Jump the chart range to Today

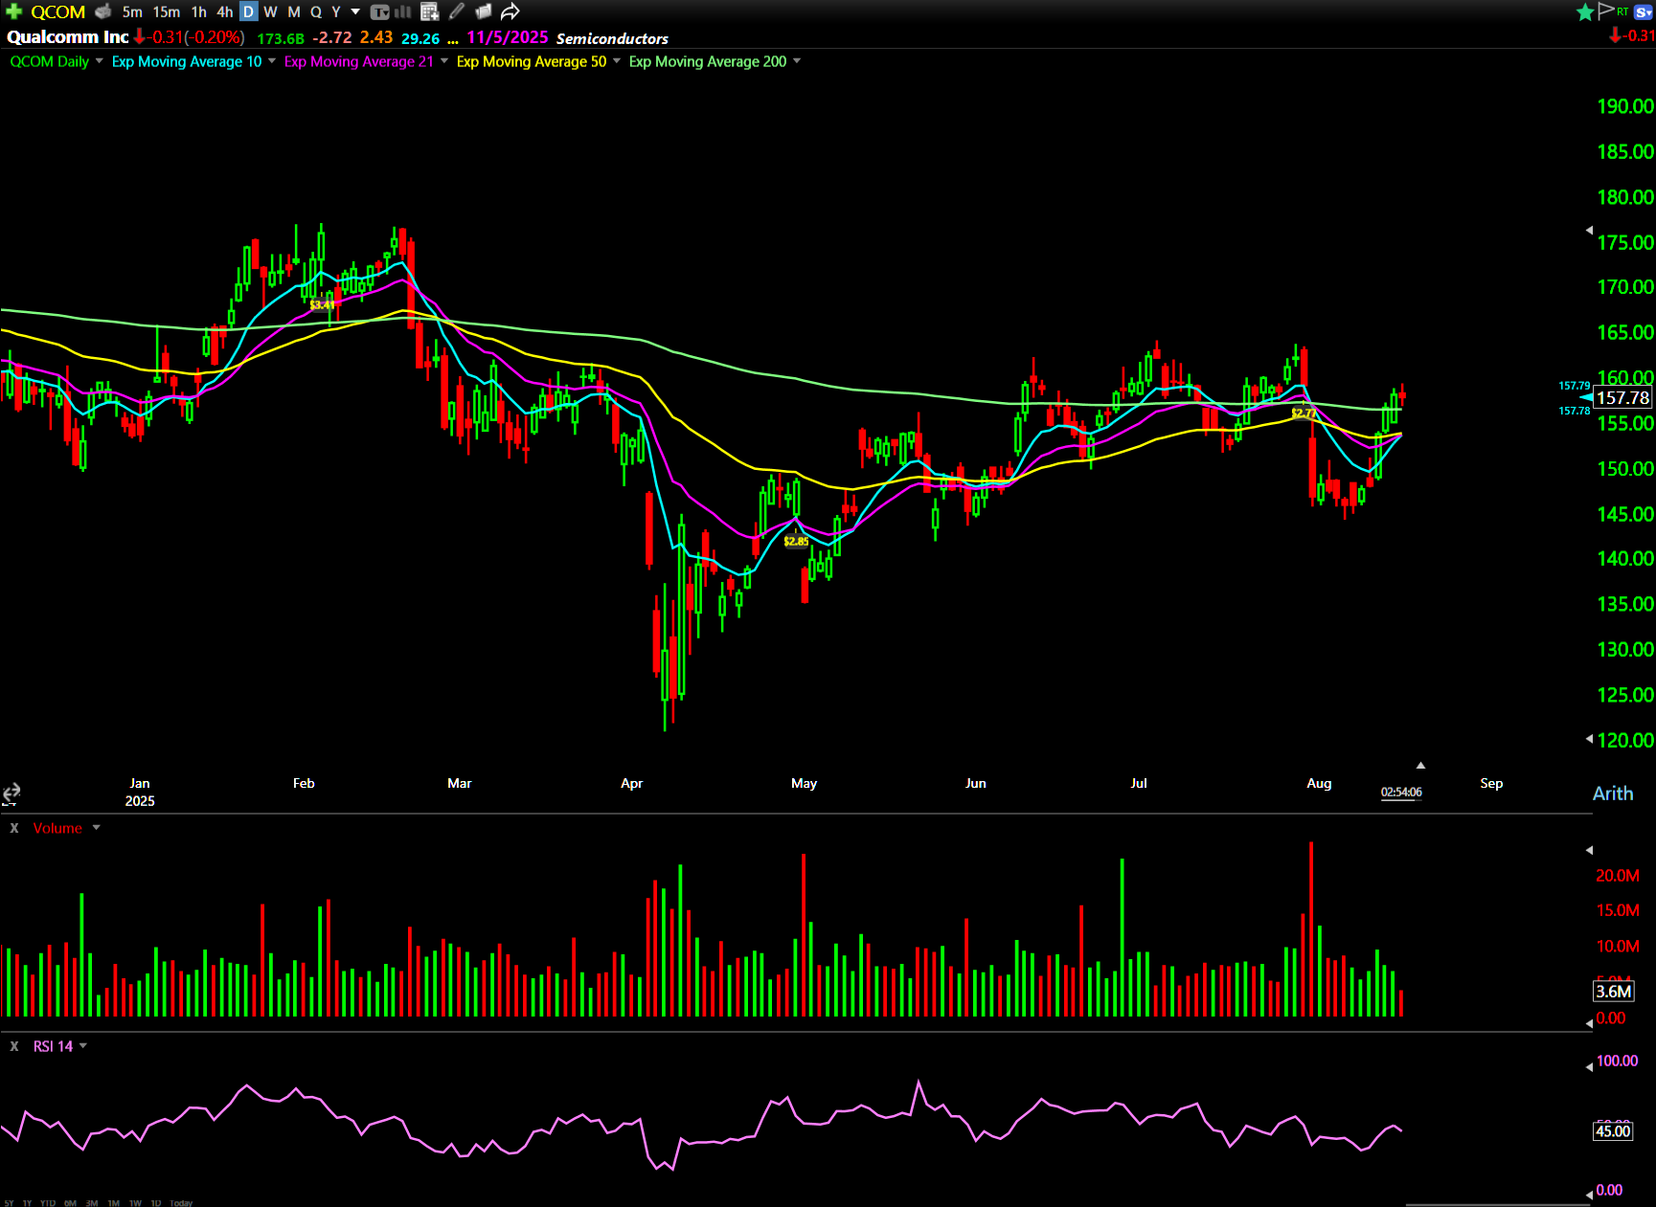(x=181, y=1202)
